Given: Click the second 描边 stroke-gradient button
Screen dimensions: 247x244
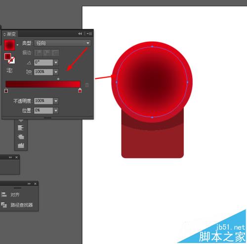Looking at the screenshot, I should coord(47,53).
